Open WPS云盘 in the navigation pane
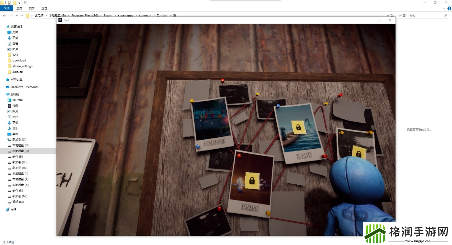452x245 pixels. click(x=17, y=80)
